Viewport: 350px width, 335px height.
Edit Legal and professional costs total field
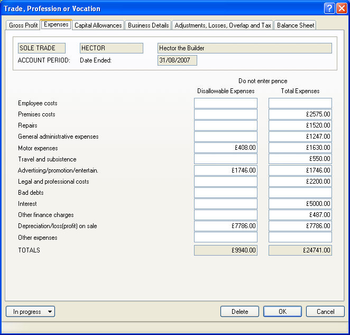point(300,182)
